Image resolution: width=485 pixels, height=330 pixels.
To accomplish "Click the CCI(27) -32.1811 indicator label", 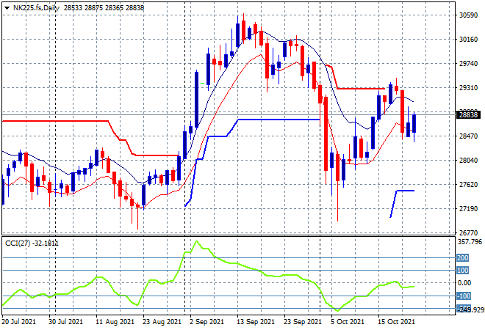I will [x=32, y=243].
